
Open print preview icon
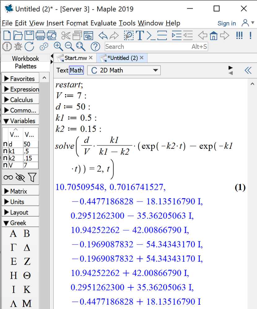tap(51, 36)
